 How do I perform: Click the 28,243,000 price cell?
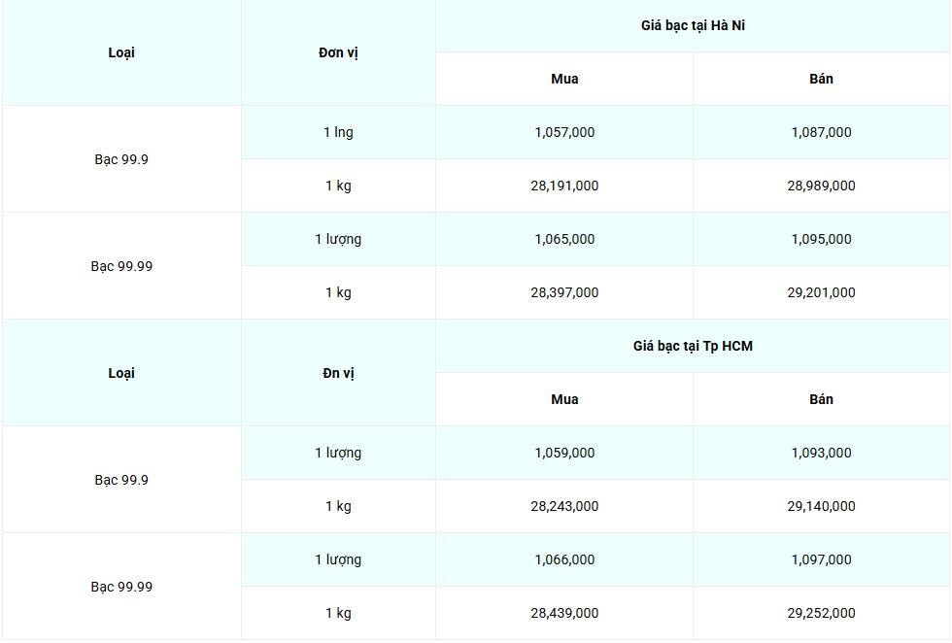click(564, 506)
